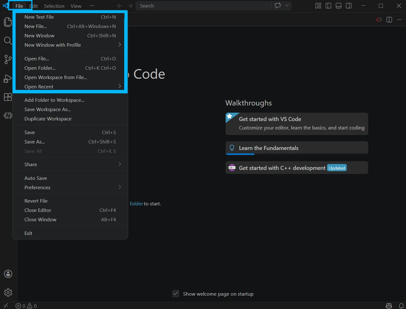Click the Go Back arrow
406x309 pixels.
pos(120,6)
